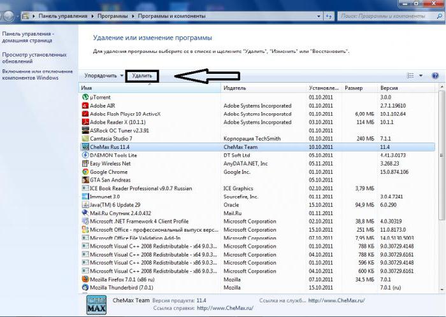Sort list by Имя column header
446x317 pixels.
pos(150,88)
